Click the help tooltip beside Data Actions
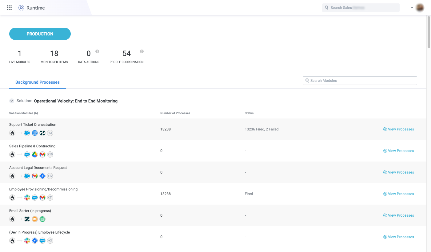 [97, 51]
